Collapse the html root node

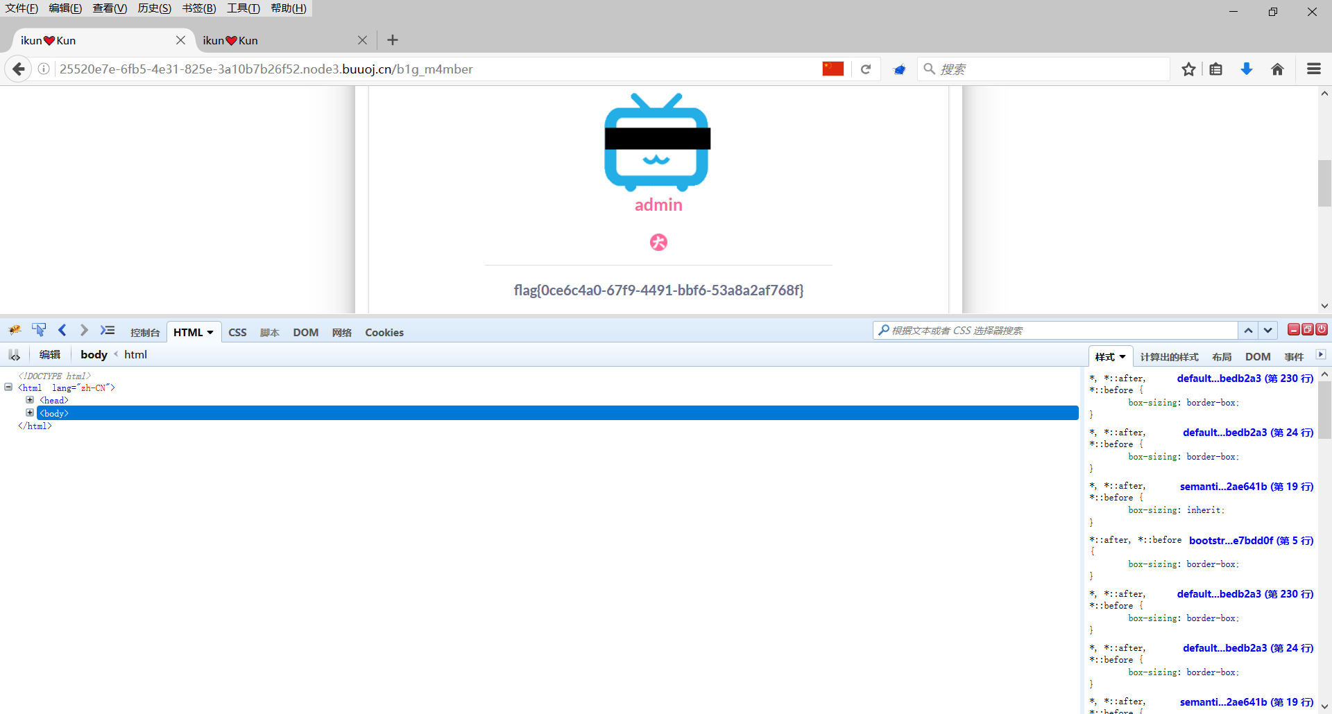click(x=8, y=388)
